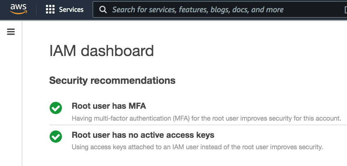Click the IAM dashboard heading
Screen dimensions: 347x166
tap(101, 51)
